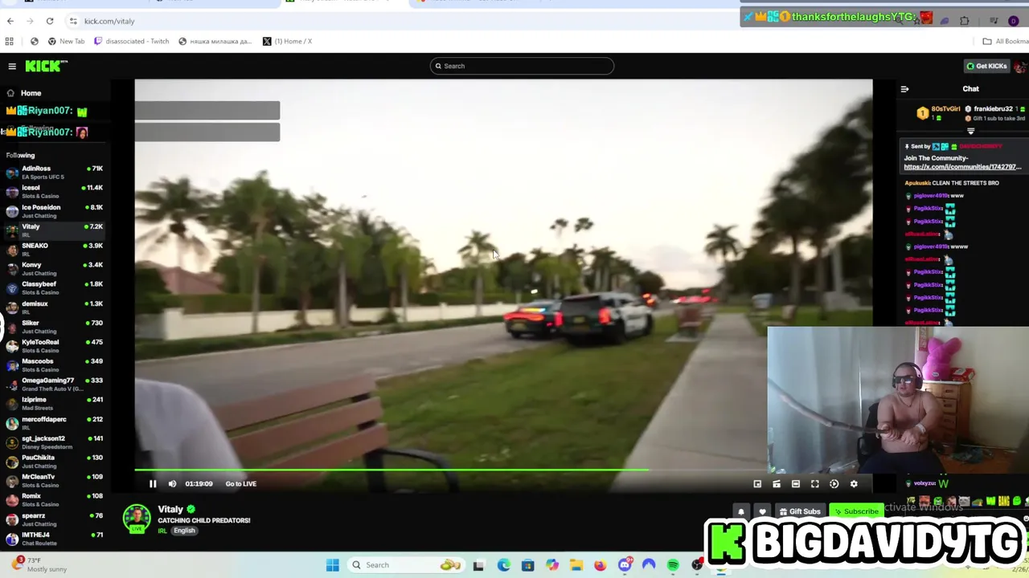Image resolution: width=1029 pixels, height=578 pixels.
Task: Open the browser apps grid icon
Action: tap(9, 41)
